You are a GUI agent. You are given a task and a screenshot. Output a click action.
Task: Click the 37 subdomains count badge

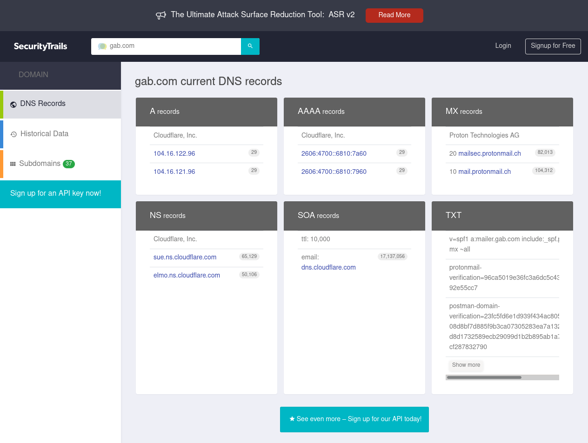69,164
